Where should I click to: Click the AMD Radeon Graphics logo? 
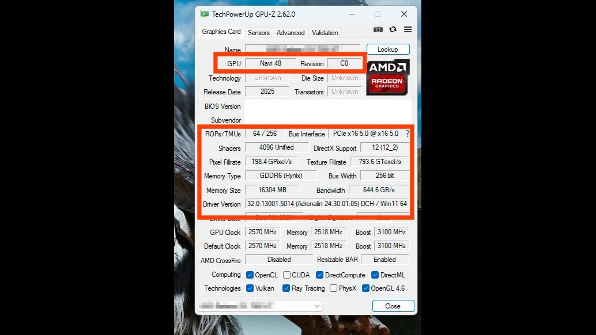pos(388,77)
